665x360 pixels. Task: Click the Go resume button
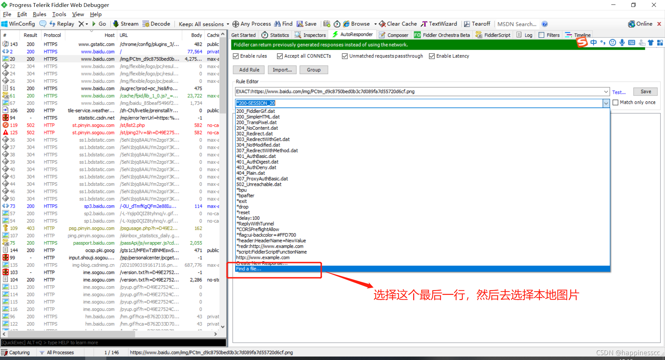pos(99,24)
